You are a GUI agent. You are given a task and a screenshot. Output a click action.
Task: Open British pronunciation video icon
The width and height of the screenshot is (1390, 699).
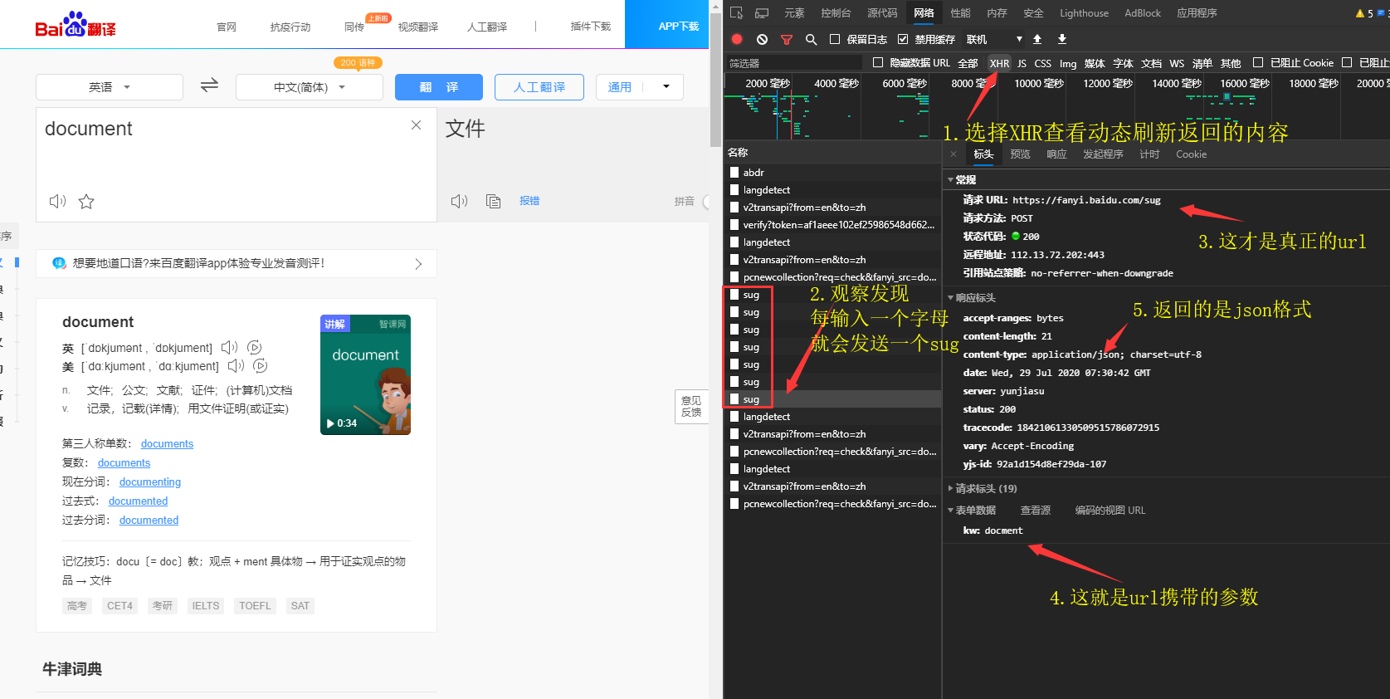255,348
